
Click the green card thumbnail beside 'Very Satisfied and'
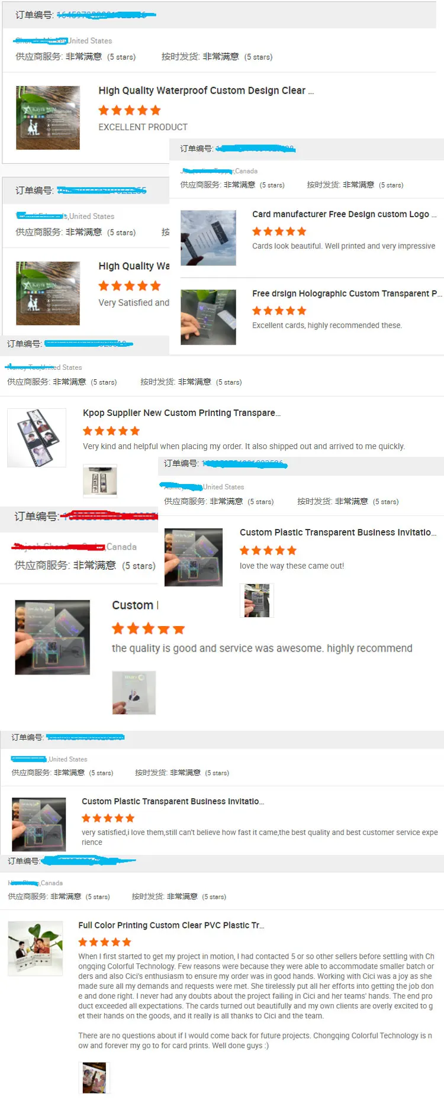[x=48, y=293]
